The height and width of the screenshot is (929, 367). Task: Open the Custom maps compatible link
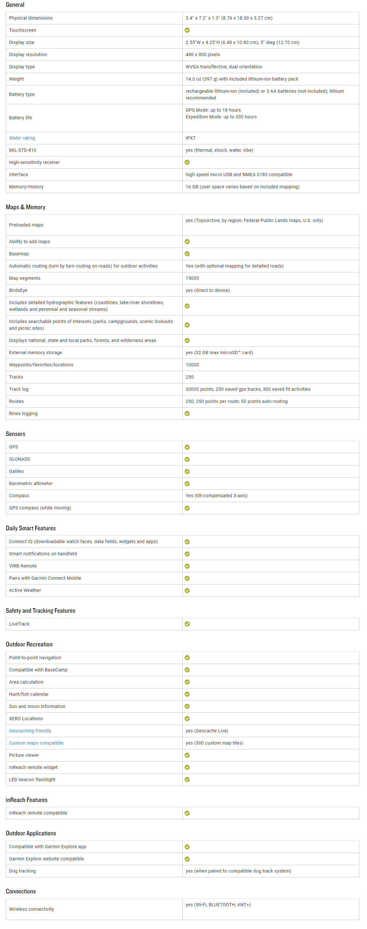tap(36, 743)
